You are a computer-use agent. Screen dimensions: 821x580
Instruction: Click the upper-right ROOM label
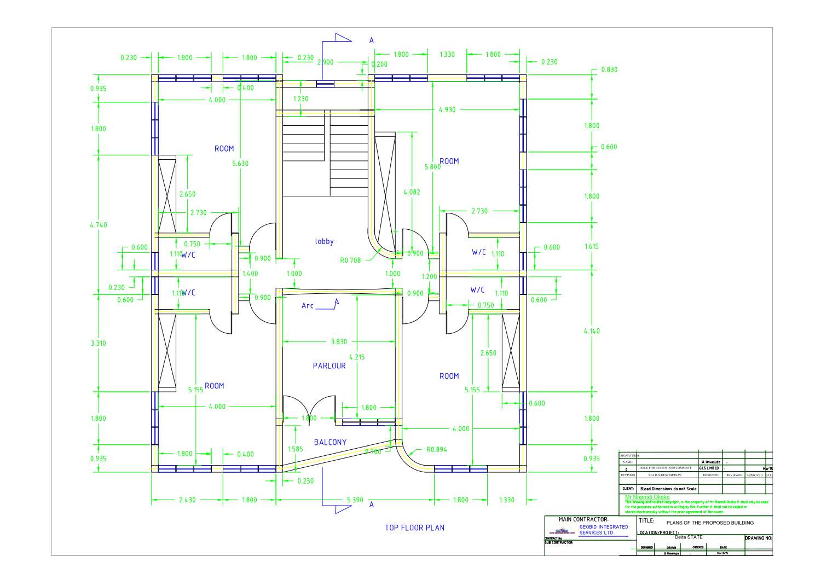pyautogui.click(x=449, y=161)
